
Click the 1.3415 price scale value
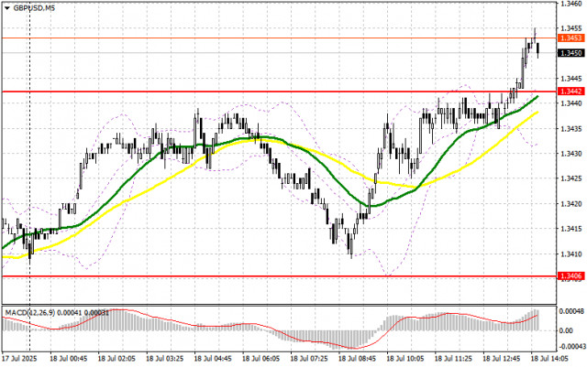571,229
